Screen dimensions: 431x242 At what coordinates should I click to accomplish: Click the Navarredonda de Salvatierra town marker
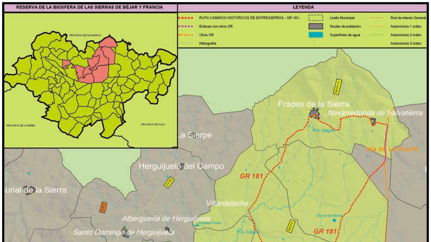tap(373, 122)
